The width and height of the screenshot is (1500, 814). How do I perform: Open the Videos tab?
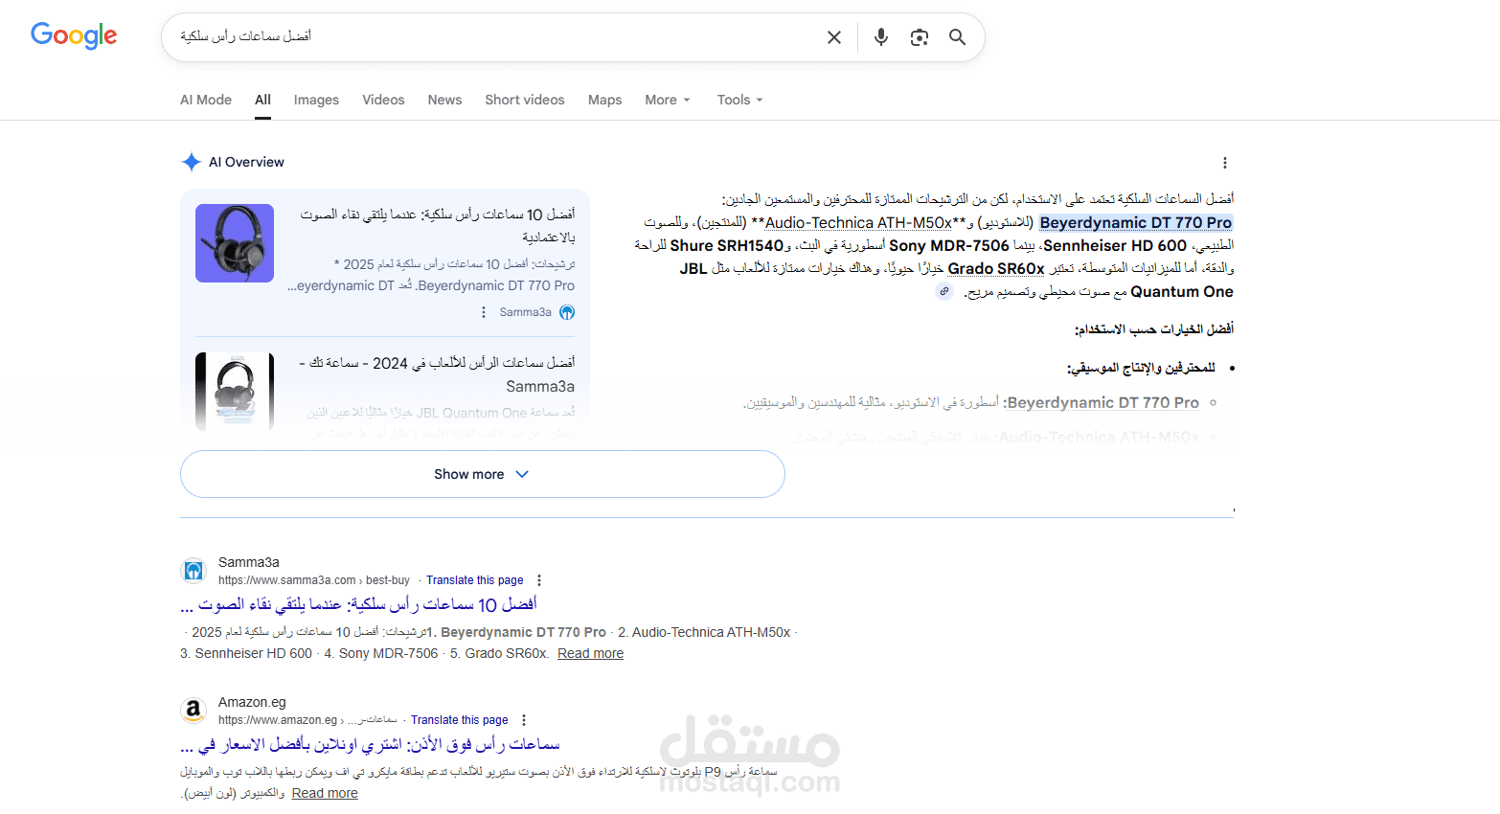click(x=383, y=100)
